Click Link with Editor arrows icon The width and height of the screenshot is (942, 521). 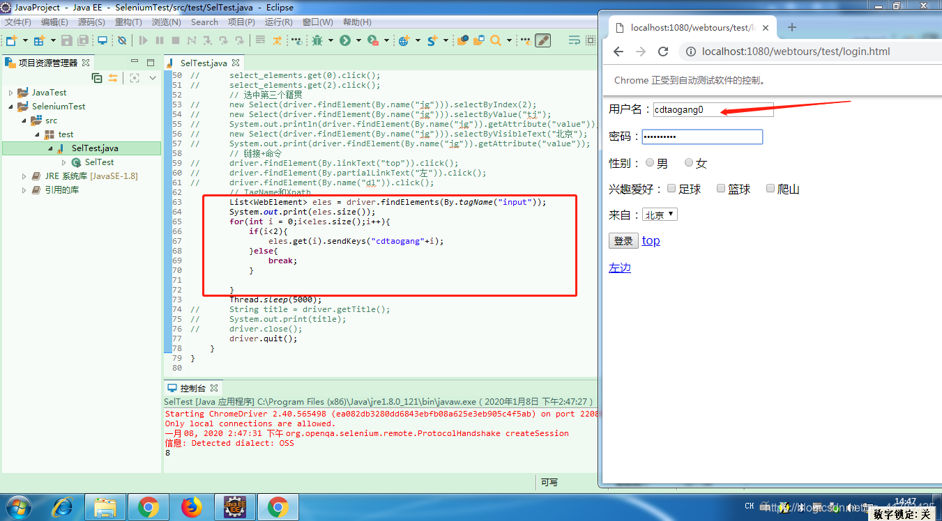click(x=113, y=78)
